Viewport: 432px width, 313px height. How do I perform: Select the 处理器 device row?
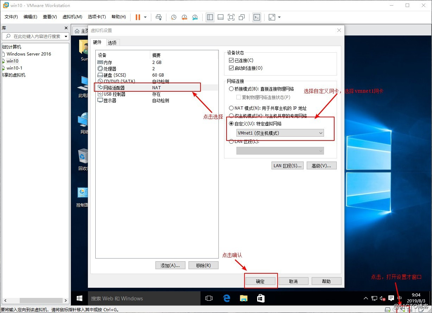tap(157, 69)
